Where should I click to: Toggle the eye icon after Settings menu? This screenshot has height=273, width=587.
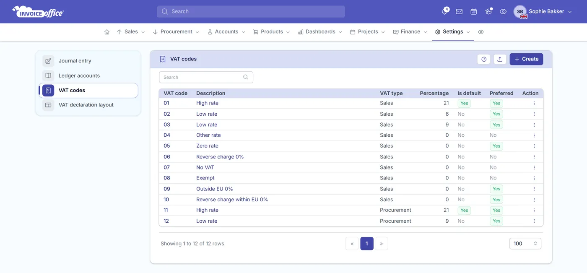pos(481,32)
